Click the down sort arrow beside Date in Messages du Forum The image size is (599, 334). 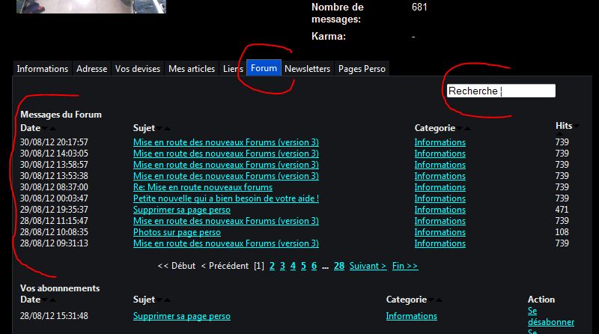tap(45, 129)
